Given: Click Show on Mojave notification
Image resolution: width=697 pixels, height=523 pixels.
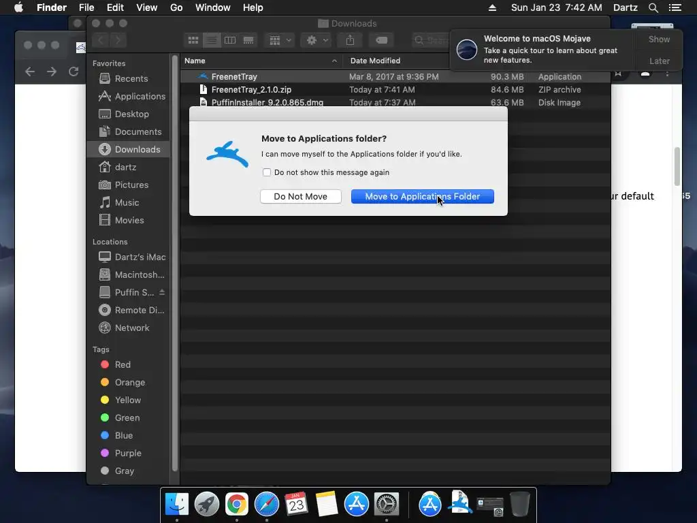Looking at the screenshot, I should click(659, 39).
